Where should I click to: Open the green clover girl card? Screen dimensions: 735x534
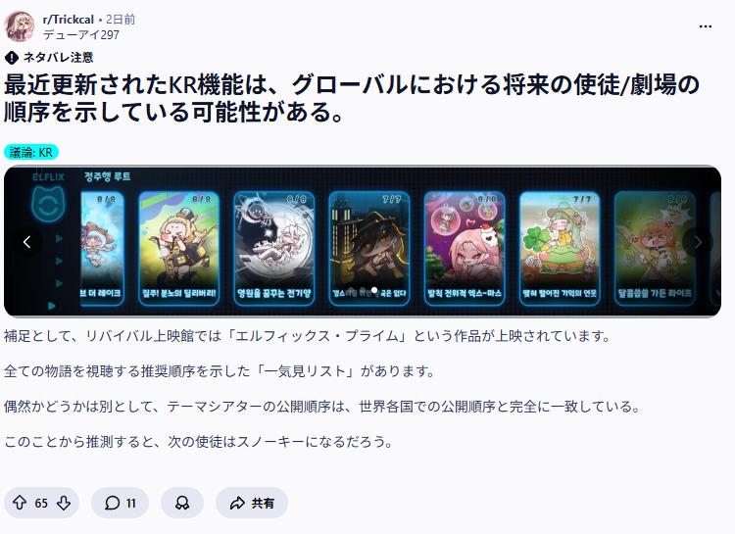(x=560, y=249)
